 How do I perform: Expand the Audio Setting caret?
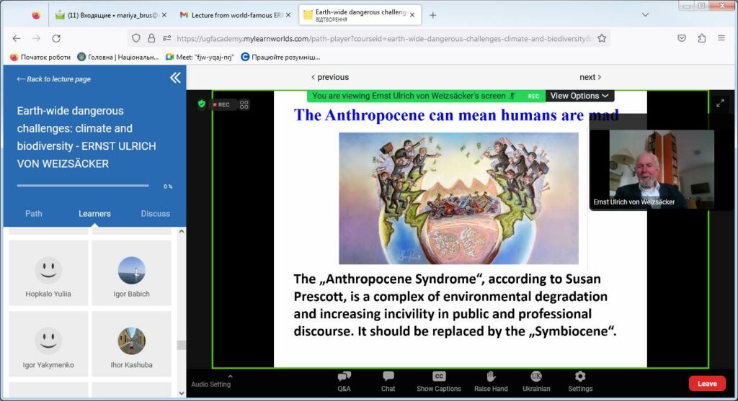(x=230, y=376)
